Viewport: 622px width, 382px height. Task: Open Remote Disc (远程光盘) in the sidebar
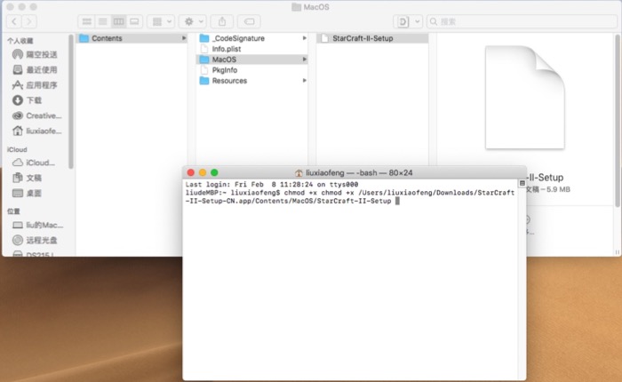[x=35, y=240]
